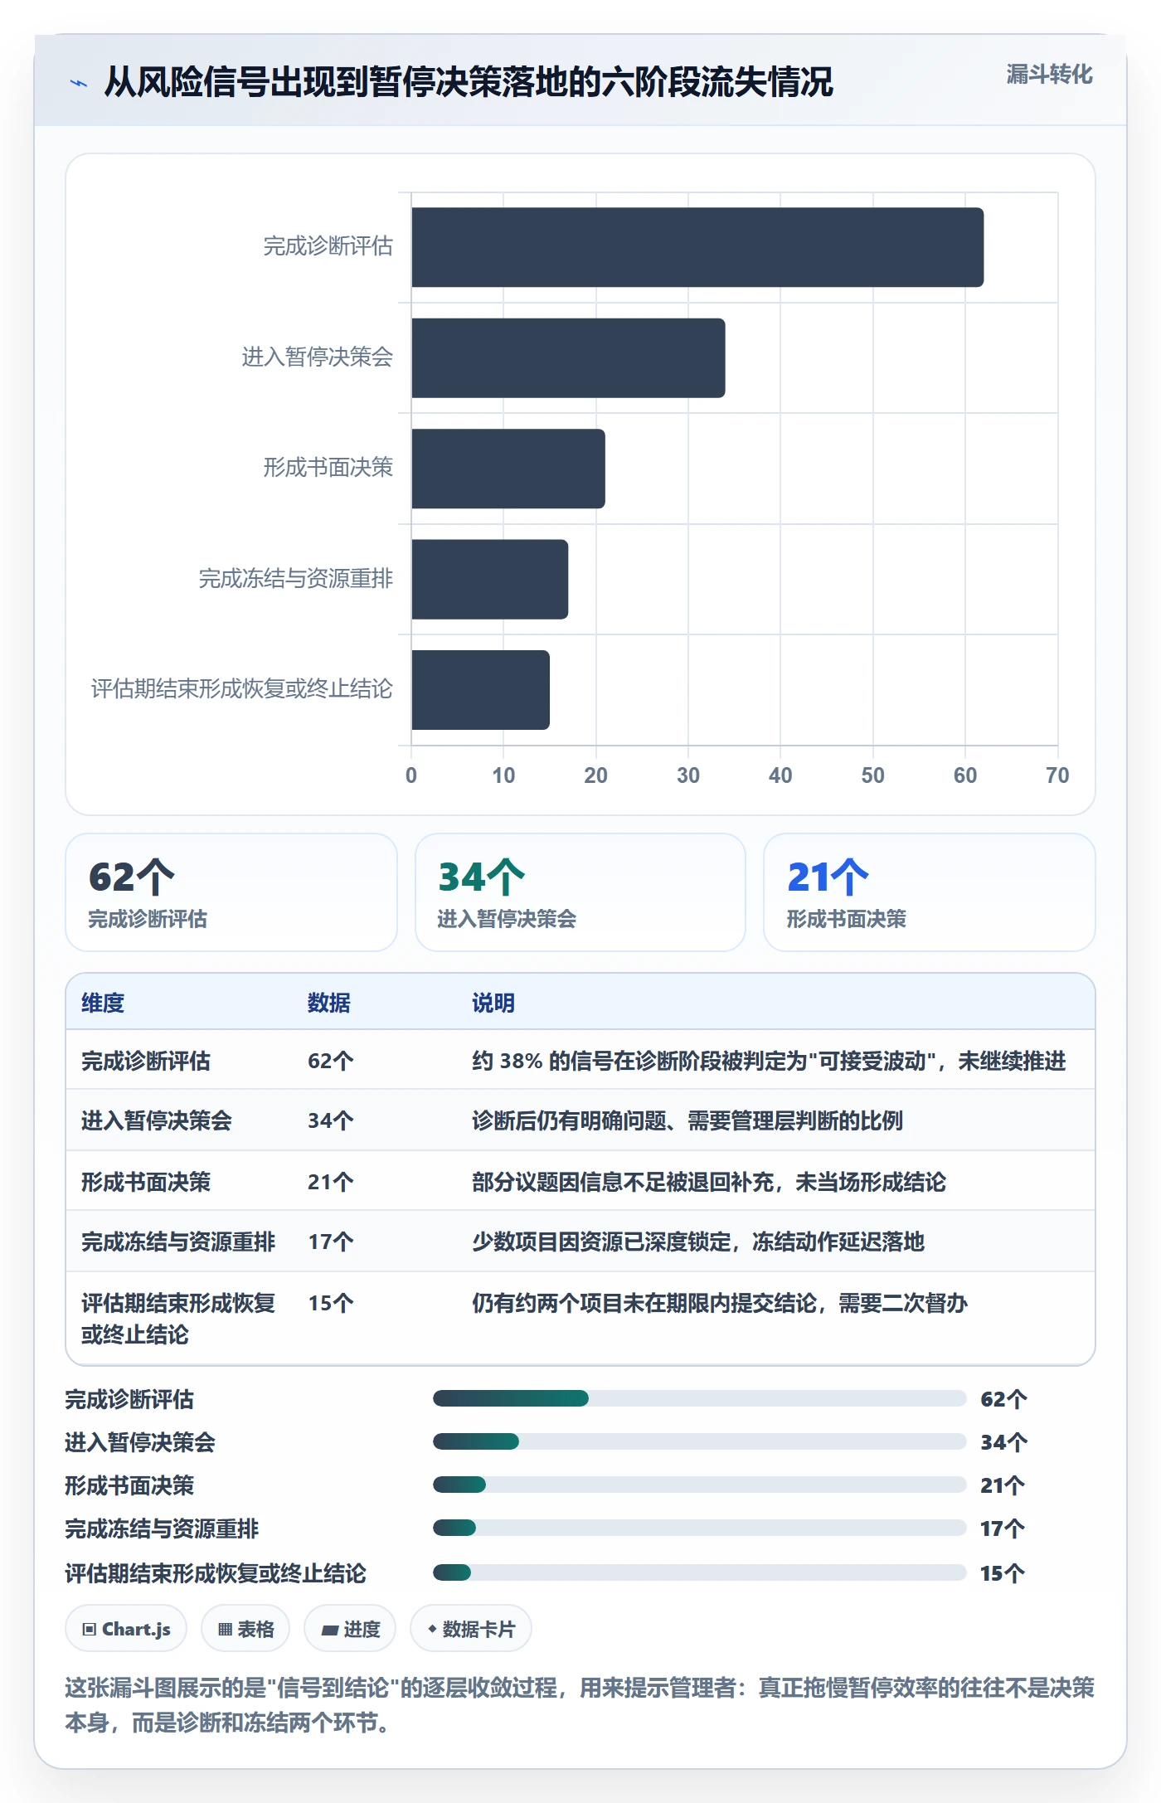This screenshot has width=1161, height=1803.
Task: Click the 数据 column header
Action: click(x=329, y=1003)
